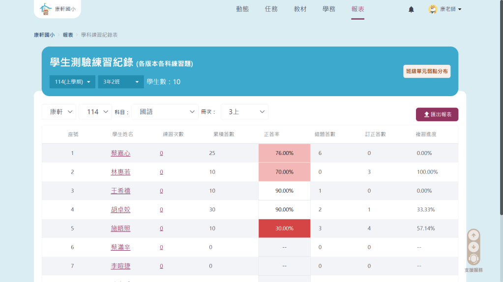This screenshot has height=282, width=503.
Task: Click the 康軒國小 logo icon
Action: (x=46, y=9)
